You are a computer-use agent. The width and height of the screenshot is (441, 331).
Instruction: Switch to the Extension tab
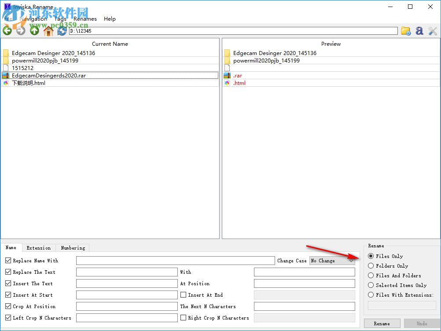39,248
